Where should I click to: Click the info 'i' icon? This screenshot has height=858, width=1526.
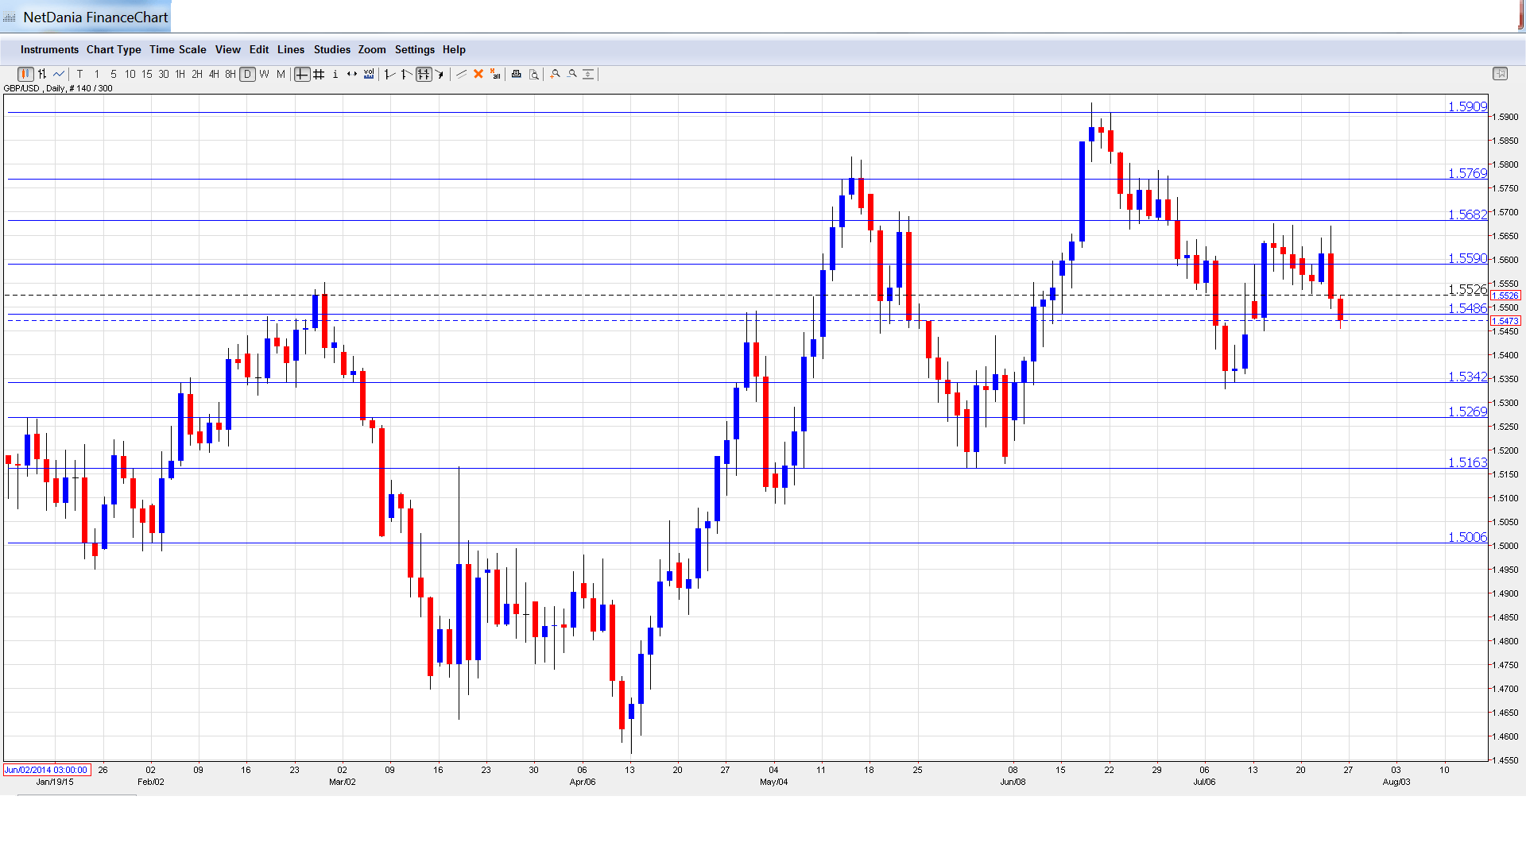(x=335, y=74)
